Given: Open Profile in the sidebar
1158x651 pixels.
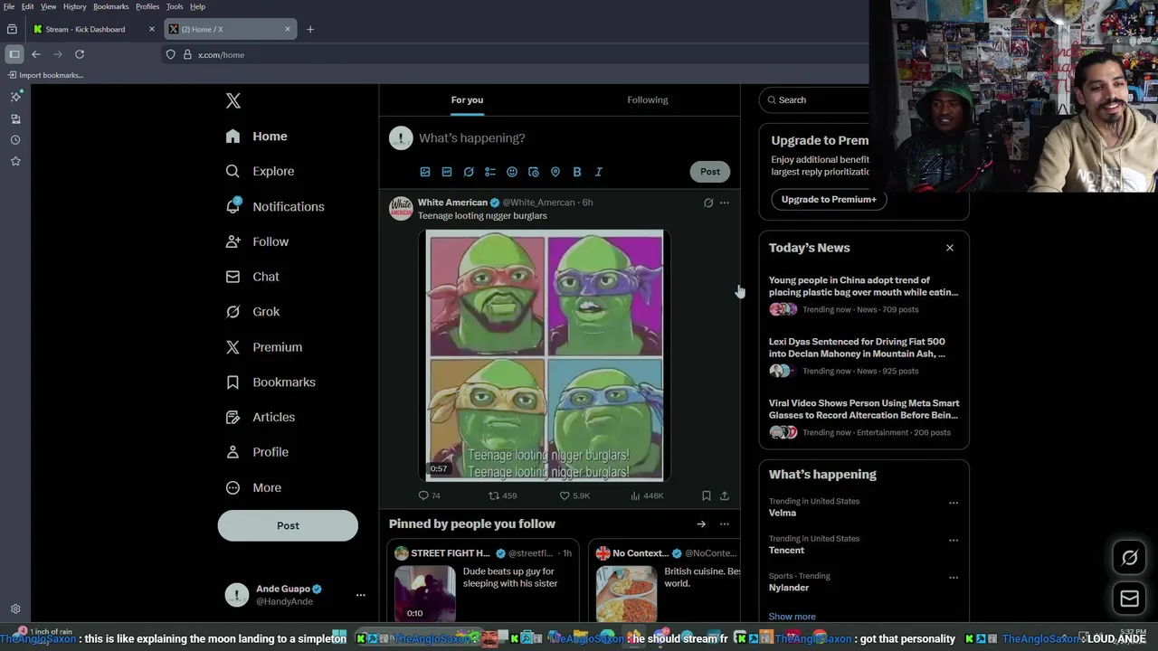Looking at the screenshot, I should click(258, 452).
